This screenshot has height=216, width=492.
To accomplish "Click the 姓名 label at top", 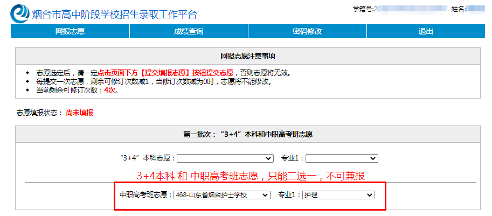I will coord(459,9).
